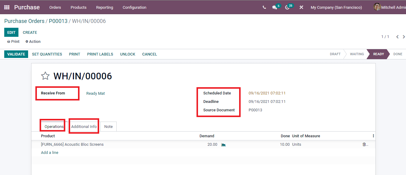
Task: Select DONE status stage
Action: (x=398, y=54)
